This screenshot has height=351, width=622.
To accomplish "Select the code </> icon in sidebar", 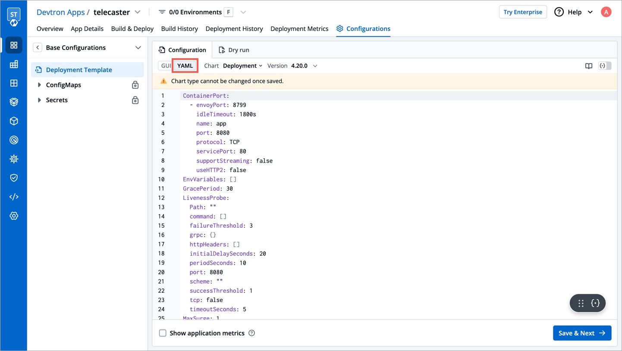I will pyautogui.click(x=14, y=197).
